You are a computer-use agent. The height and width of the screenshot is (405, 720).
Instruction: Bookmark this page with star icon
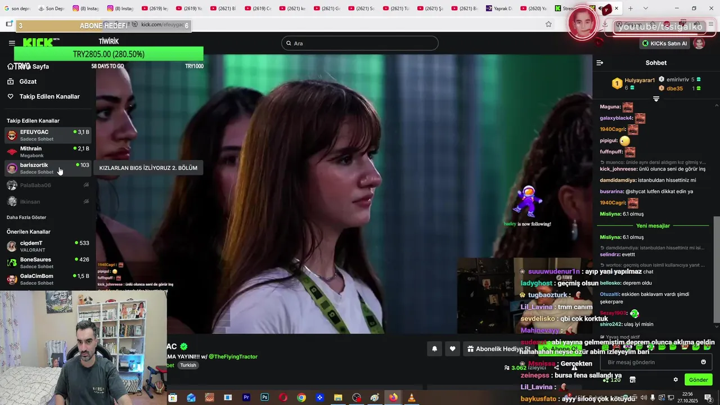coord(548,24)
